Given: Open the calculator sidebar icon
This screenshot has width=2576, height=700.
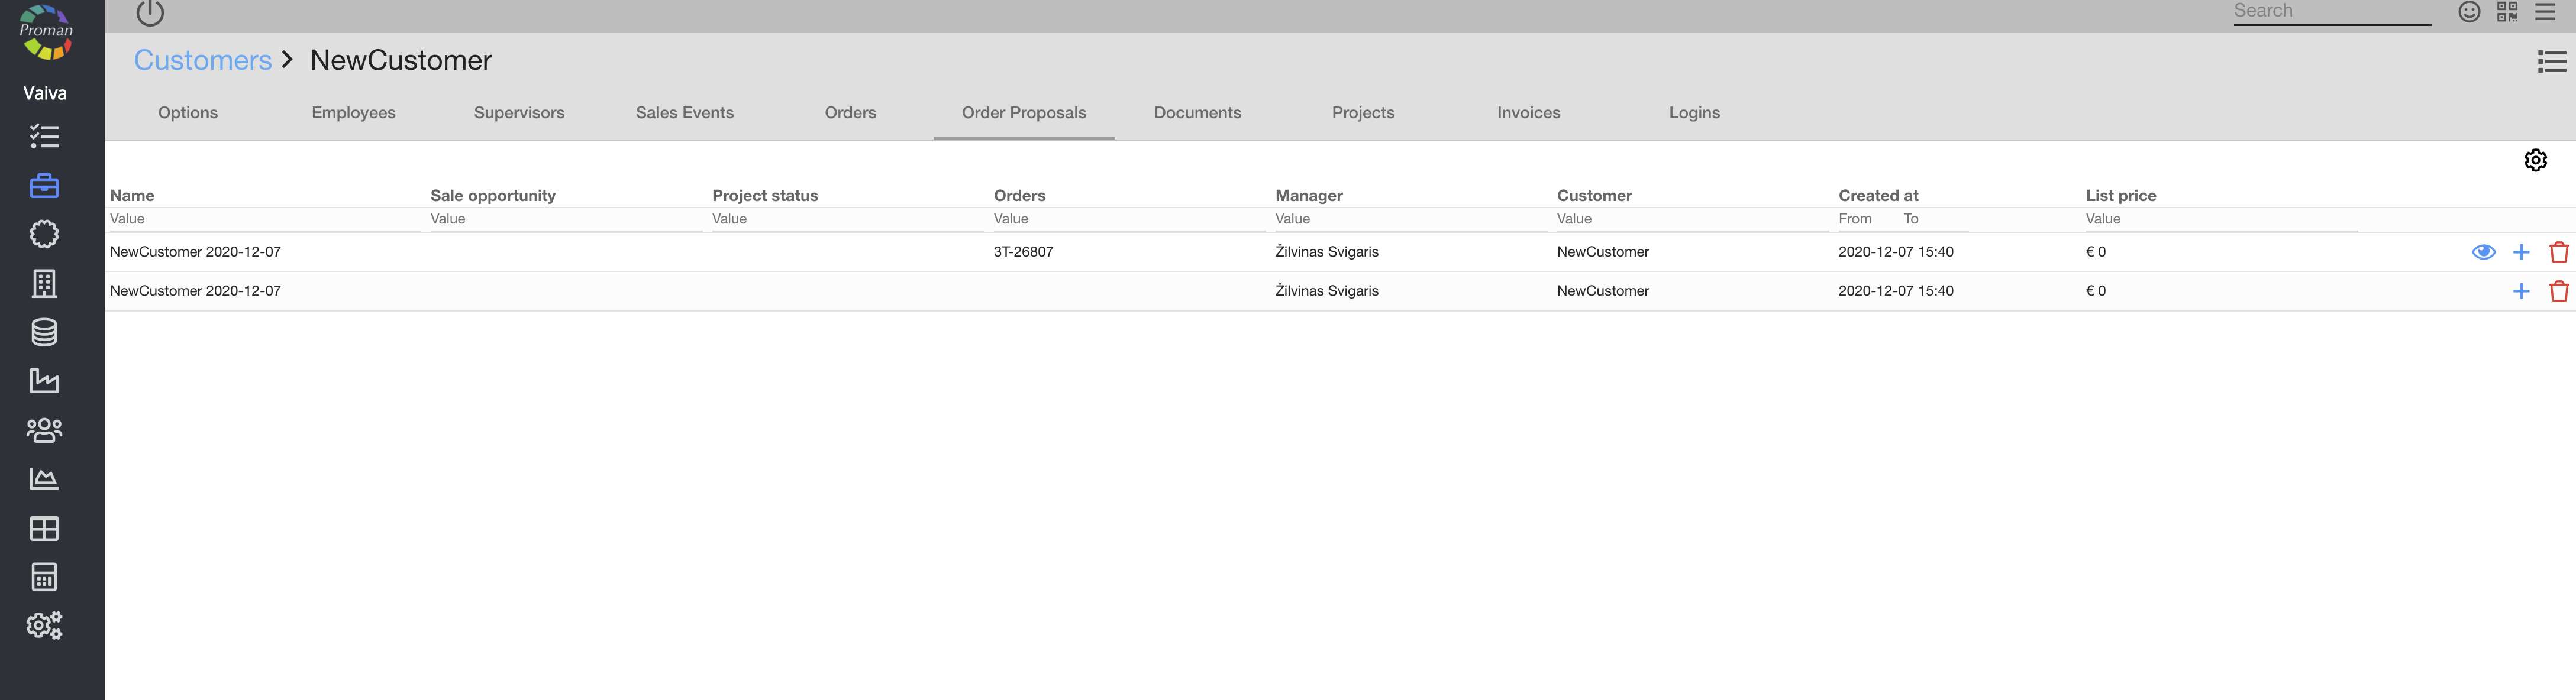Looking at the screenshot, I should 44,577.
